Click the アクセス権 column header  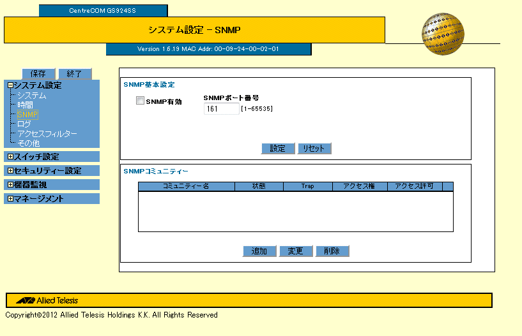coord(360,186)
